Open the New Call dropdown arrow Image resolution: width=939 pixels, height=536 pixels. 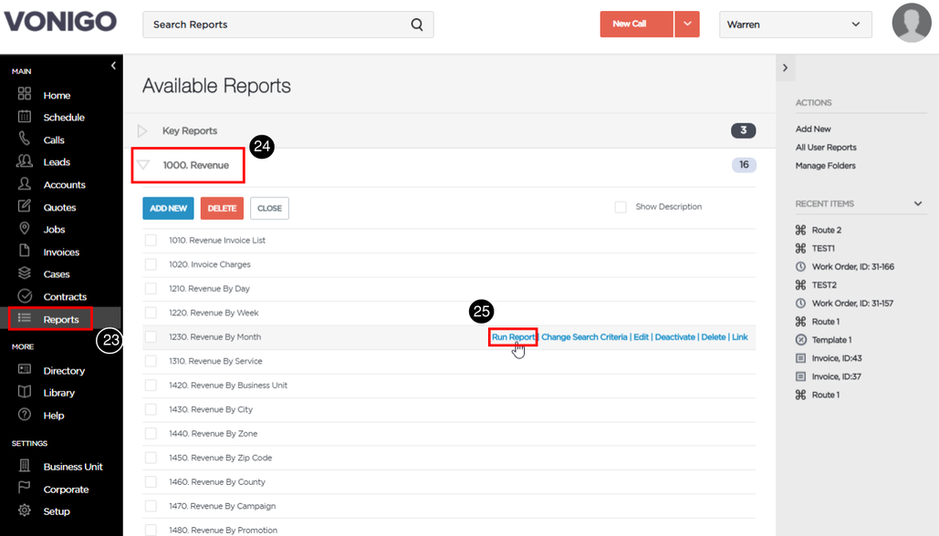[x=687, y=24]
